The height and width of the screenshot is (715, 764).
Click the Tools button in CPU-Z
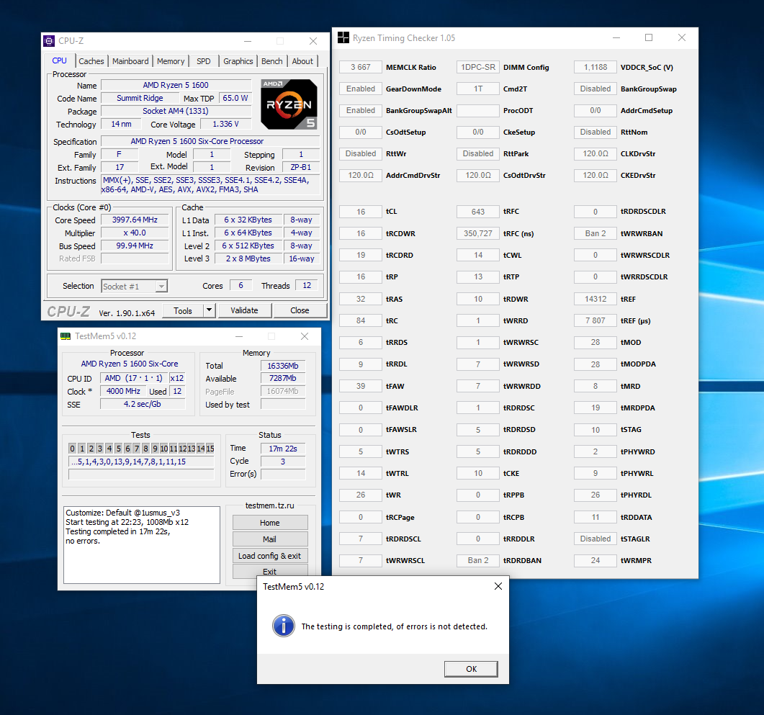coord(183,311)
